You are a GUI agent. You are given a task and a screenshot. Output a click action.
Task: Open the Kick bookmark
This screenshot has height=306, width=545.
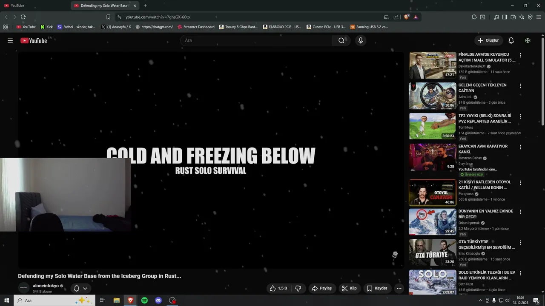click(x=46, y=27)
